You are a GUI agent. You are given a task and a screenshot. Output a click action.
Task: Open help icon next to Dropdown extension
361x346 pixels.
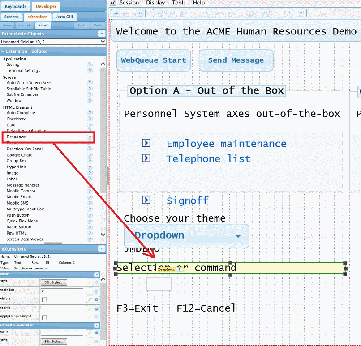[90, 137]
